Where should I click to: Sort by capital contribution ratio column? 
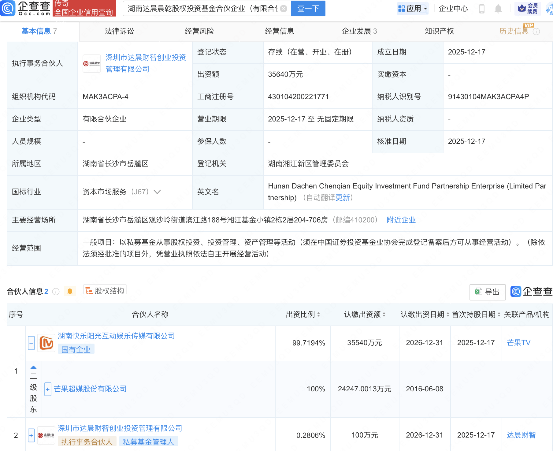(x=303, y=315)
